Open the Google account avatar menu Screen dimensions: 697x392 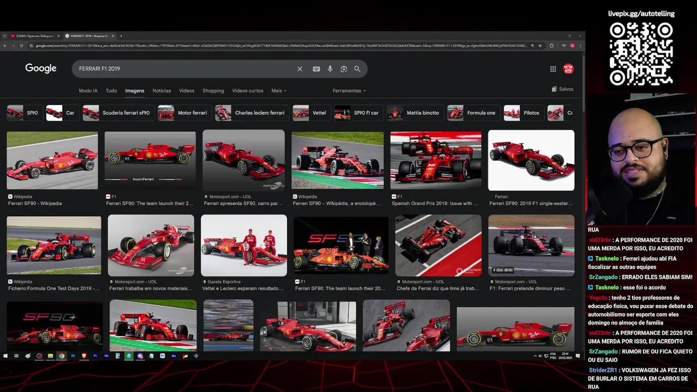(568, 69)
